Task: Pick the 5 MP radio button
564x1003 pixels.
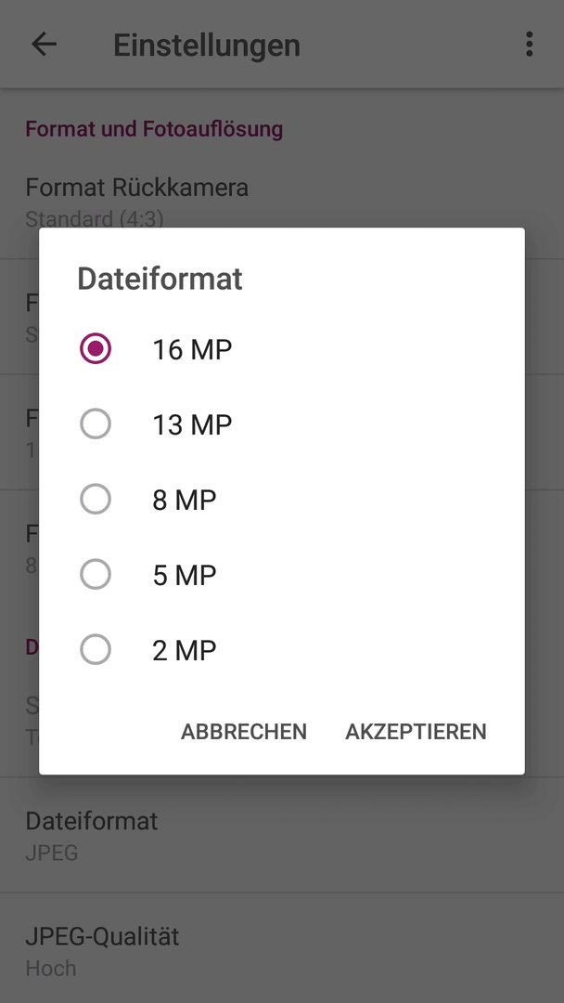Action: pyautogui.click(x=96, y=575)
